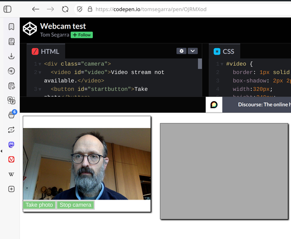Fold line 1 in CSS editor
The image size is (291, 239).
pos(222,64)
